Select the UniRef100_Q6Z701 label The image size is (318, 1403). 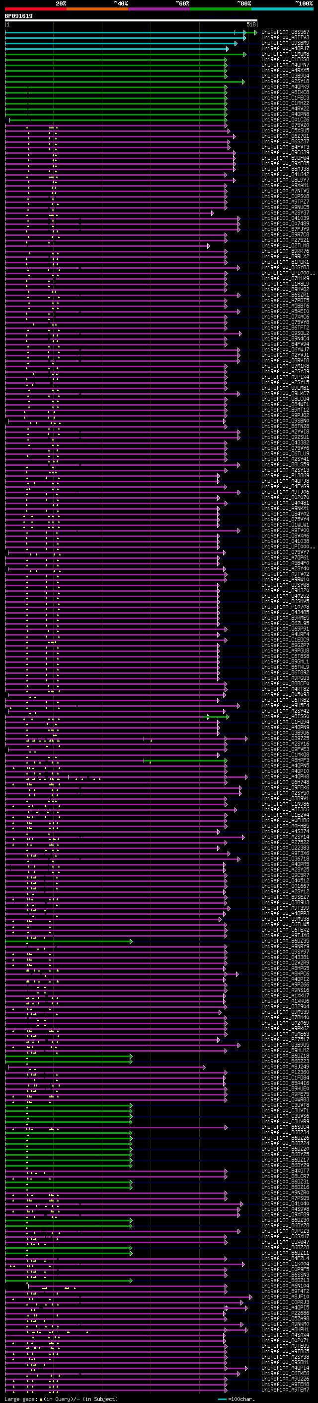coord(285,136)
